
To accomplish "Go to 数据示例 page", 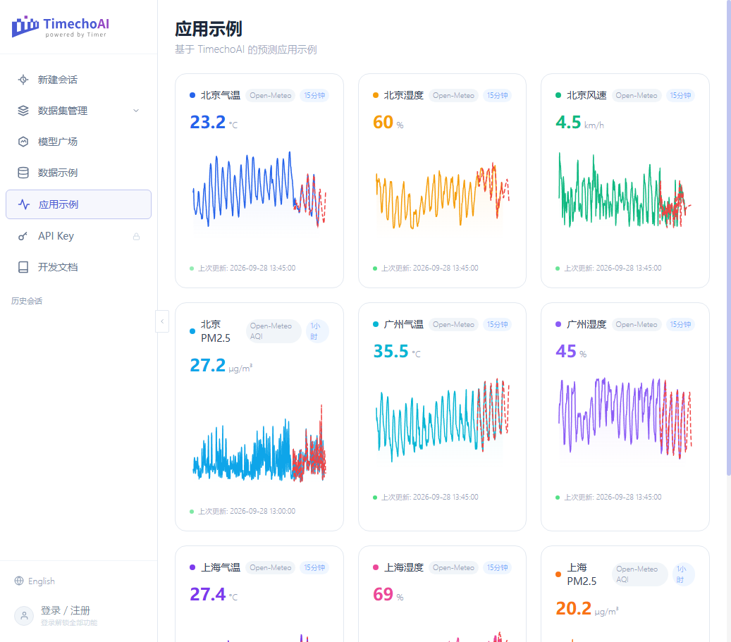I will (x=78, y=173).
